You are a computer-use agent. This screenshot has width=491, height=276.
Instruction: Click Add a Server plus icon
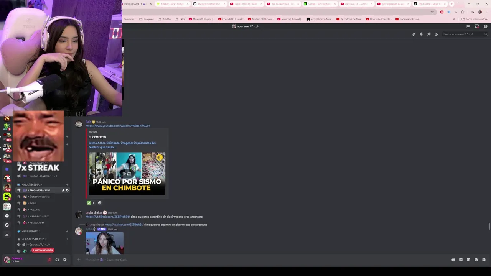7,216
